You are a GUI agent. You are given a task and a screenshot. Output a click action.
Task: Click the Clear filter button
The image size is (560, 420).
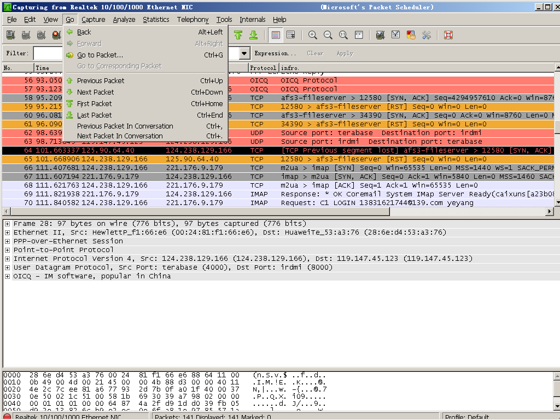click(315, 54)
